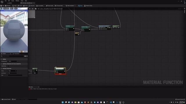Open the Content Drawer
The height and width of the screenshot is (104, 186).
(6, 99)
